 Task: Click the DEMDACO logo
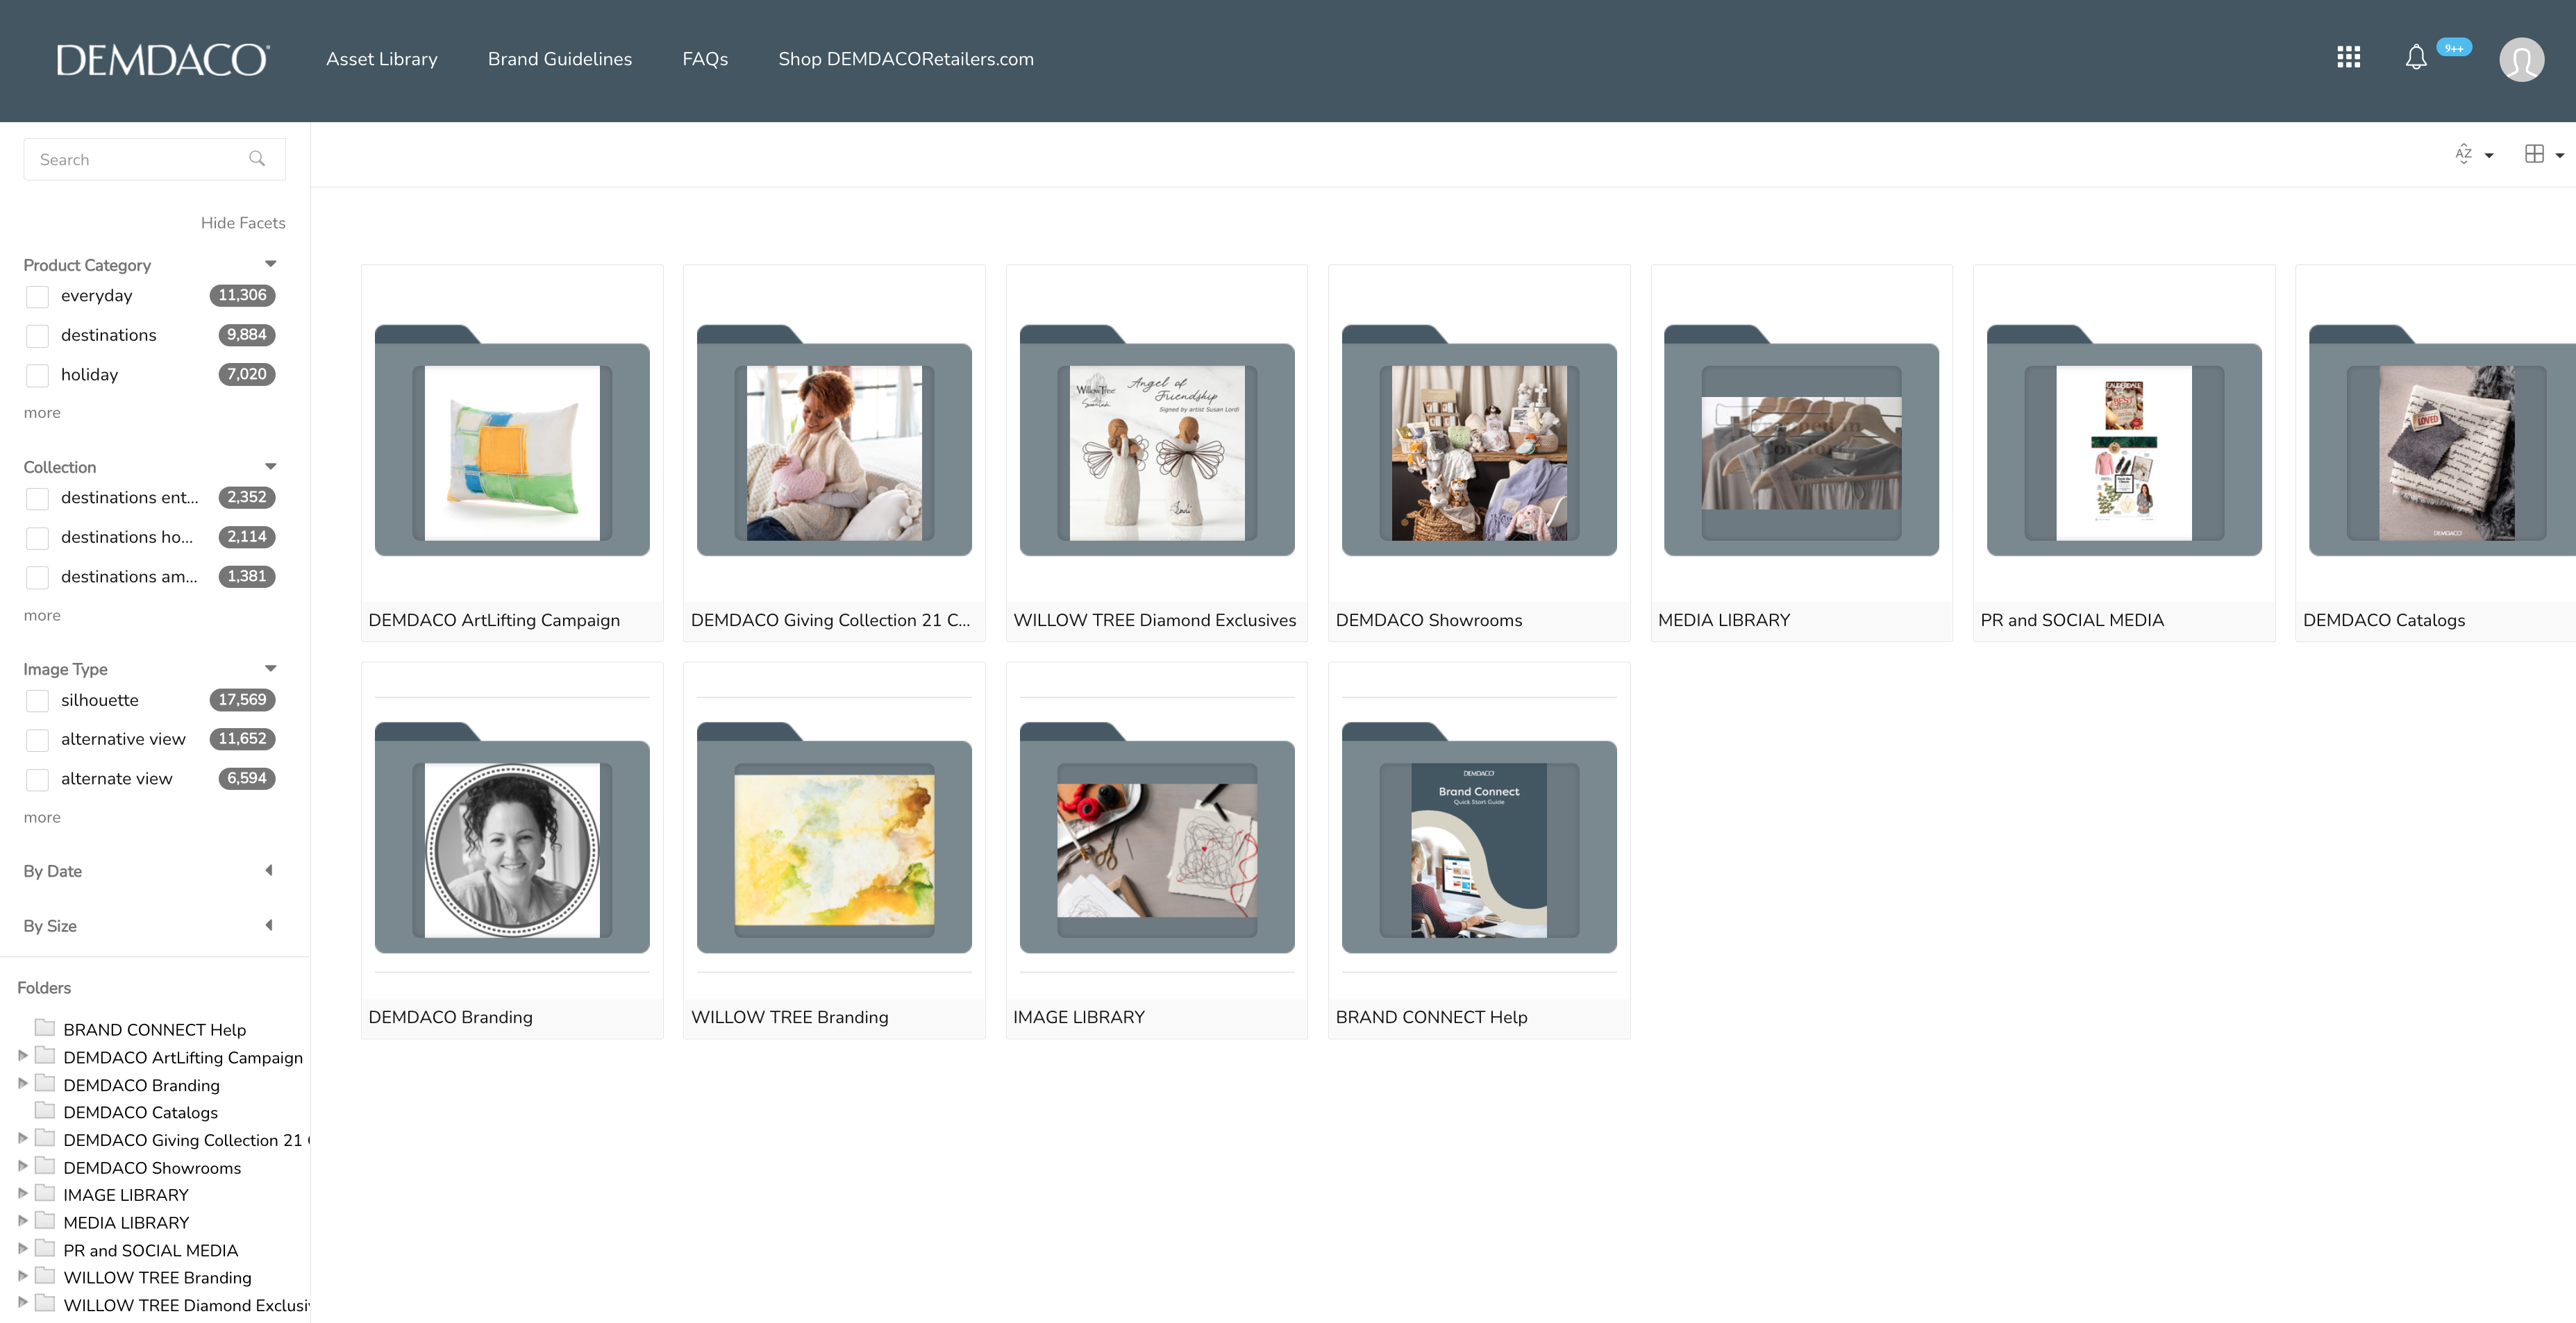(x=162, y=60)
